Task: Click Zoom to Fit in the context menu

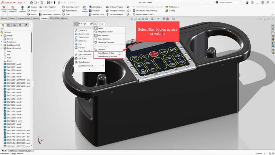Action: [83, 30]
